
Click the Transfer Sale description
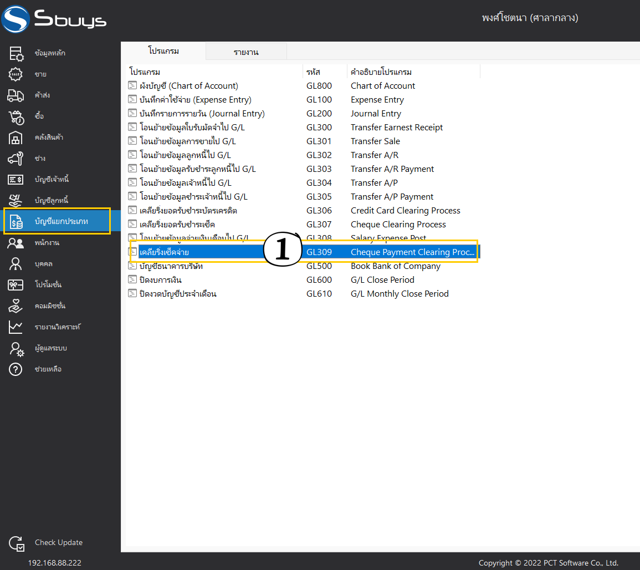click(376, 141)
